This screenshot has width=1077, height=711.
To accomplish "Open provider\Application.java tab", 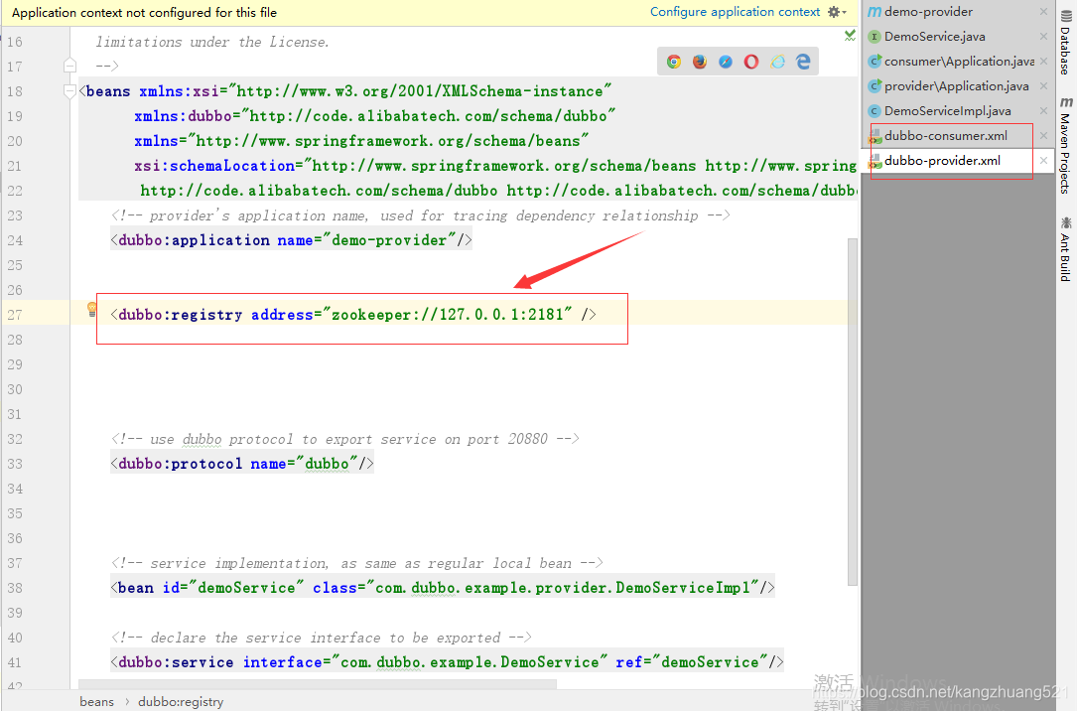I will 956,85.
